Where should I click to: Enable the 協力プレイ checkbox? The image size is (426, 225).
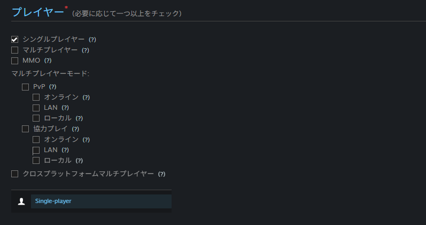(26, 129)
